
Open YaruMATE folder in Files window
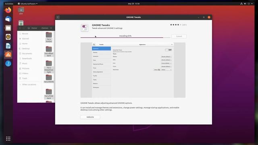pyautogui.click(x=49, y=79)
